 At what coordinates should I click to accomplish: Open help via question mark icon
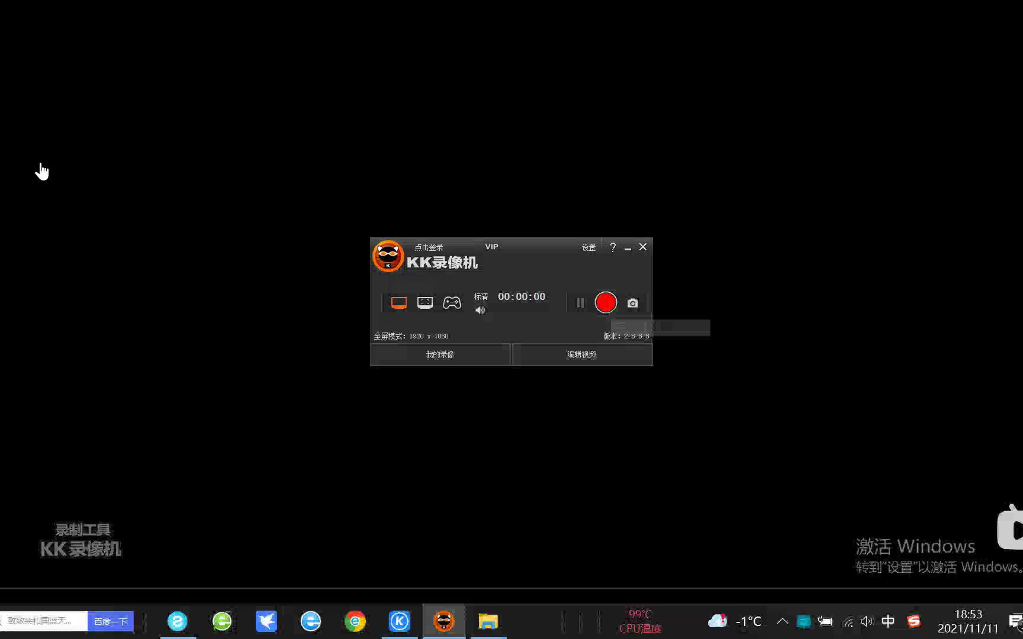tap(613, 247)
